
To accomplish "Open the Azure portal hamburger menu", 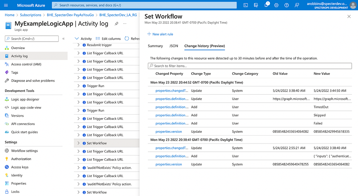I will 6,5.
